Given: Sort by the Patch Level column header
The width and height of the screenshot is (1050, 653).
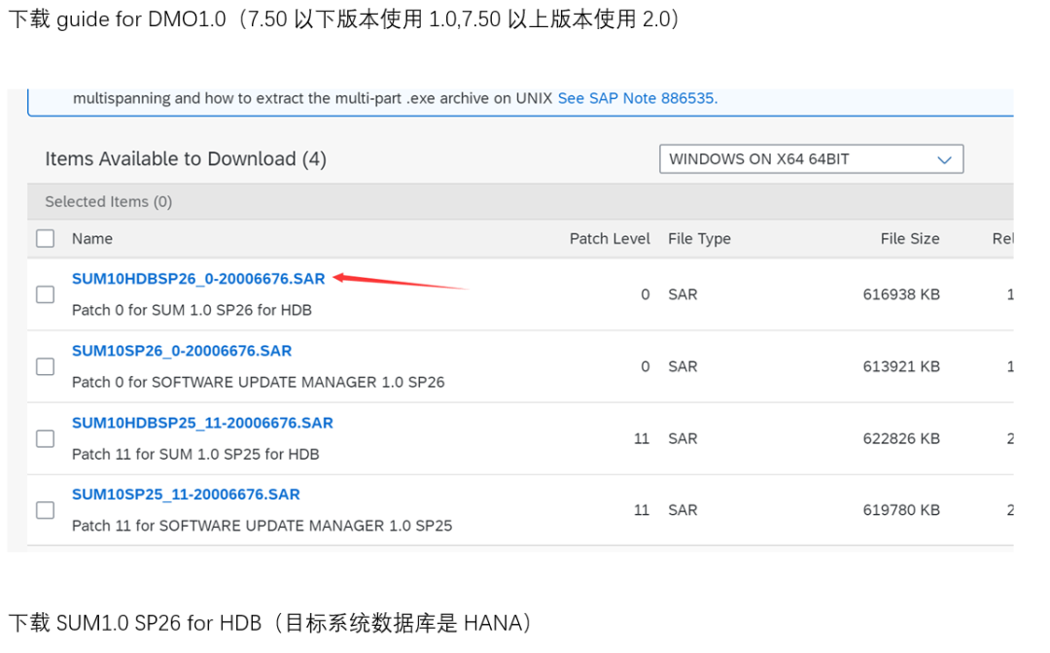Looking at the screenshot, I should (x=610, y=239).
